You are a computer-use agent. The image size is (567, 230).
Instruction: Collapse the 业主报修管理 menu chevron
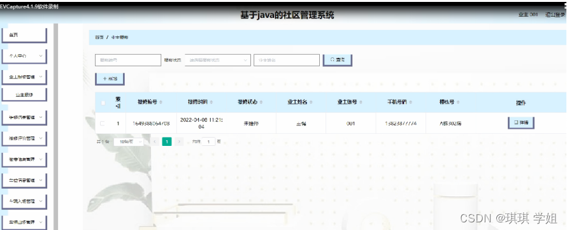pyautogui.click(x=41, y=76)
